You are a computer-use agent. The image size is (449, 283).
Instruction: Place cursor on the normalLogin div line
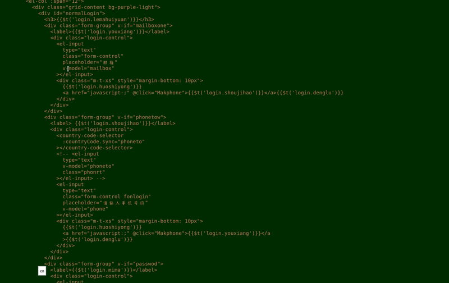coord(72,13)
